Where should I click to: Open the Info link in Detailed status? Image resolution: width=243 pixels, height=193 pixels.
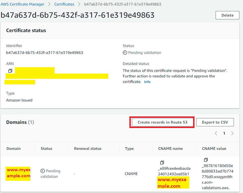[x=147, y=82]
